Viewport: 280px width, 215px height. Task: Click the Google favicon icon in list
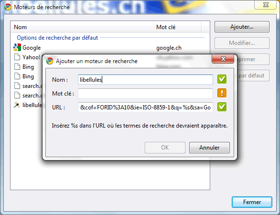(17, 47)
